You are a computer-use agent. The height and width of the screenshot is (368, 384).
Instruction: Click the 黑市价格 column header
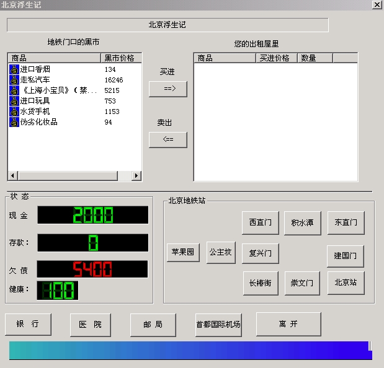tap(121, 58)
